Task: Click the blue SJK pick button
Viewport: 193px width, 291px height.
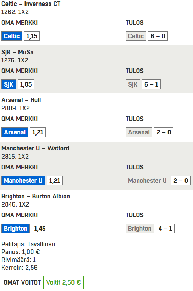Action: point(9,84)
